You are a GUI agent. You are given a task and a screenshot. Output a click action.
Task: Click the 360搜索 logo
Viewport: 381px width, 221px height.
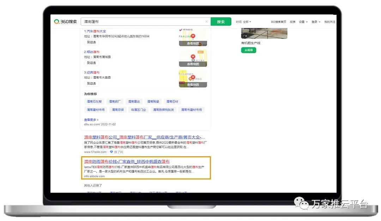coord(66,22)
